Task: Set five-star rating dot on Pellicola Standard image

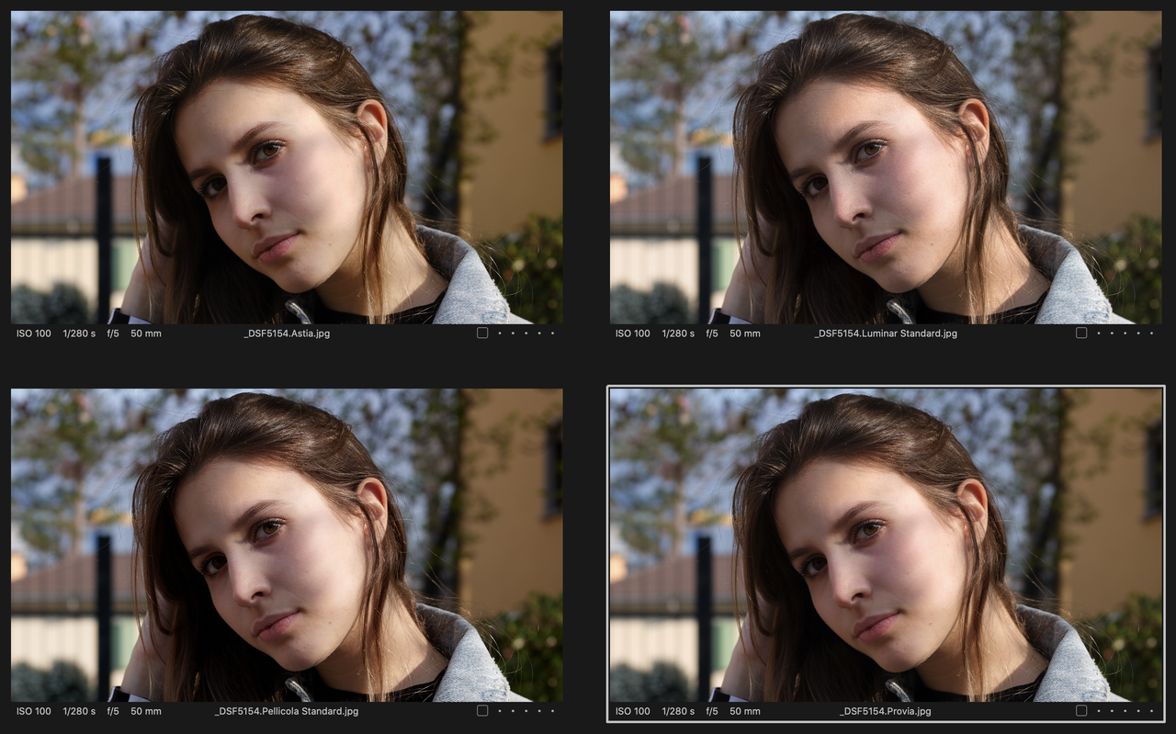Action: tap(552, 711)
